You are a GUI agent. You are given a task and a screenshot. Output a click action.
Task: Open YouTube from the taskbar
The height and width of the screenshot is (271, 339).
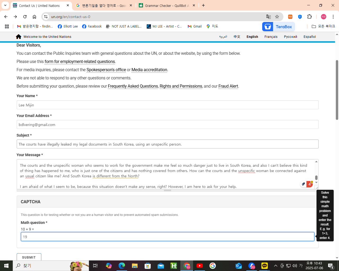tap(200, 266)
